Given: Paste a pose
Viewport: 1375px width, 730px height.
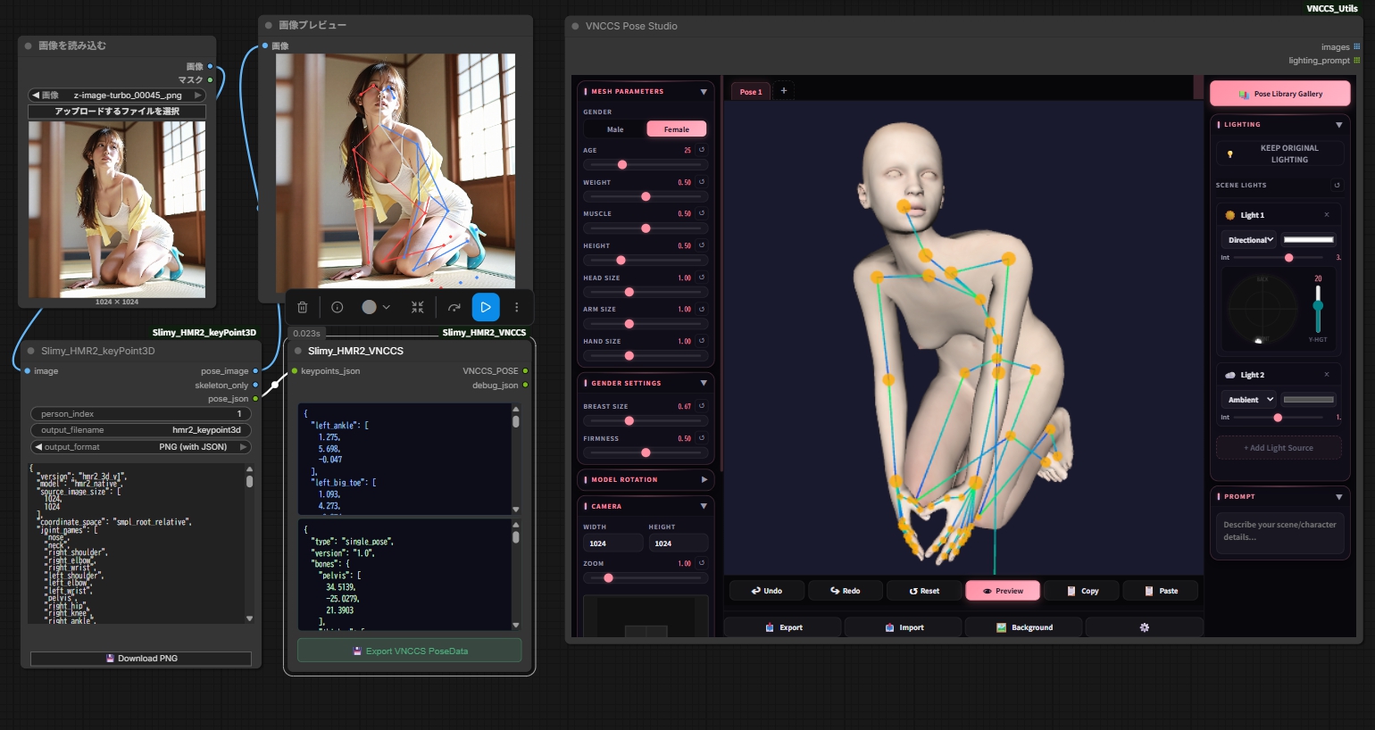Looking at the screenshot, I should pyautogui.click(x=1162, y=591).
